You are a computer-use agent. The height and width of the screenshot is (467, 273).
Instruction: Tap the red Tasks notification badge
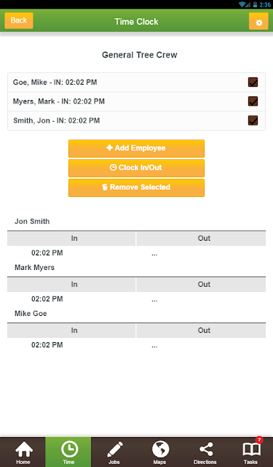pos(259,440)
